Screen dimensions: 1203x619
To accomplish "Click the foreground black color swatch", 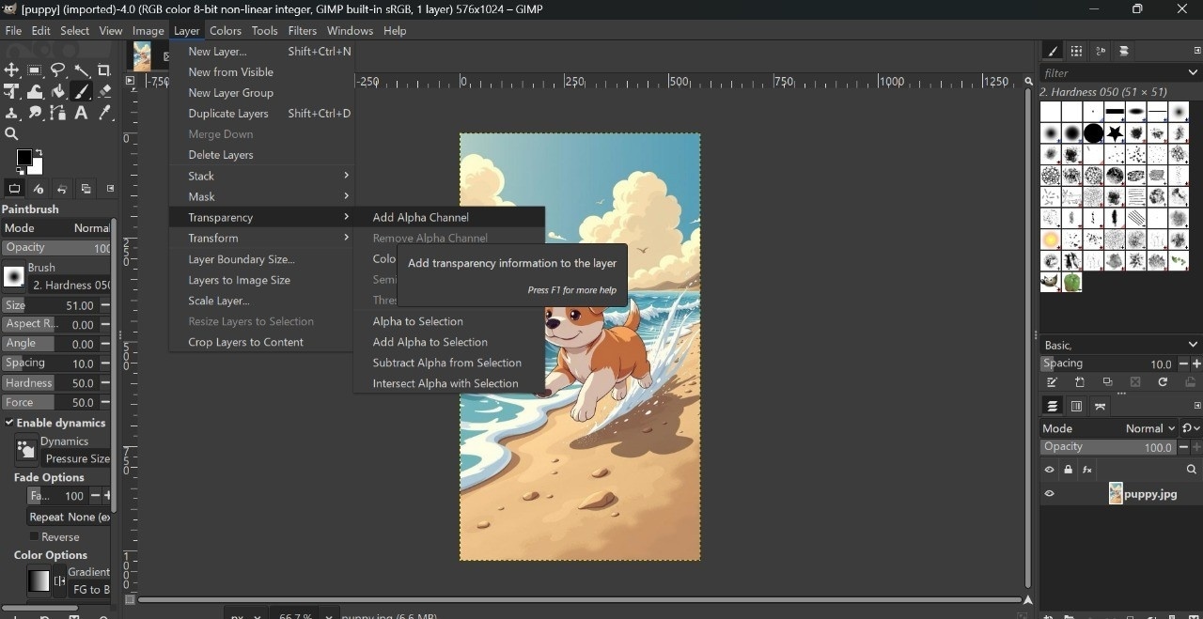I will point(24,157).
